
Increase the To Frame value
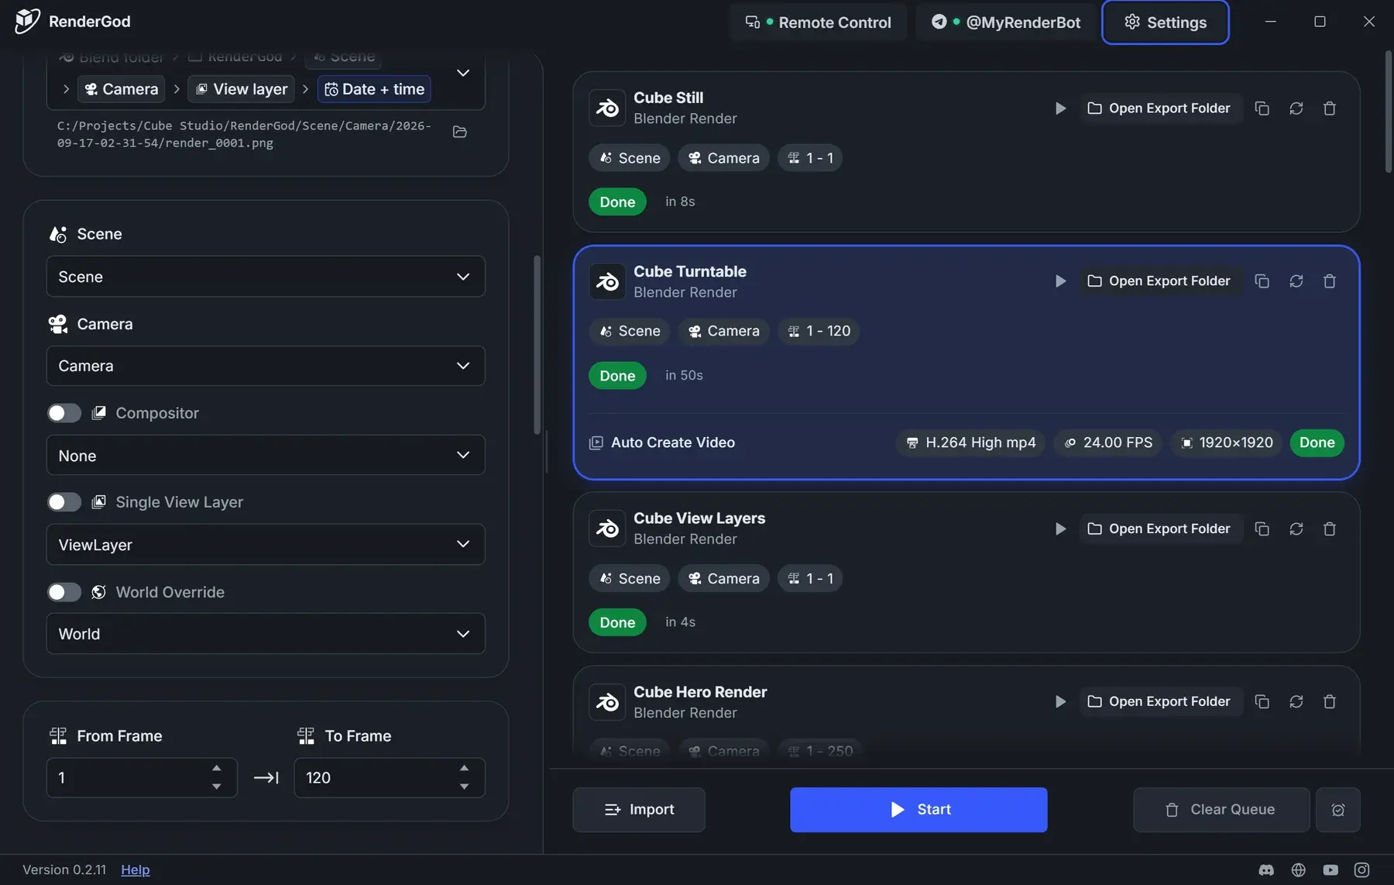click(x=464, y=768)
